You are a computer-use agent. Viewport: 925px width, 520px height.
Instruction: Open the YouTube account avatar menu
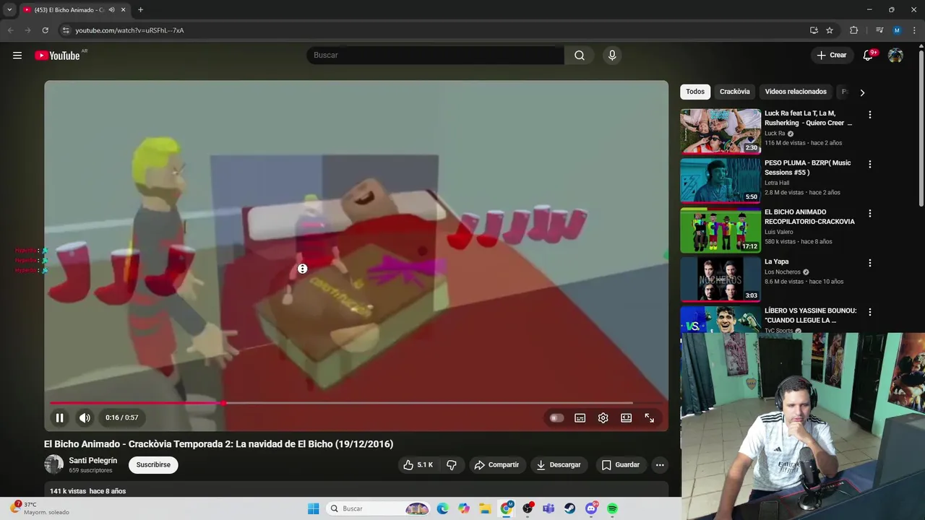click(895, 56)
